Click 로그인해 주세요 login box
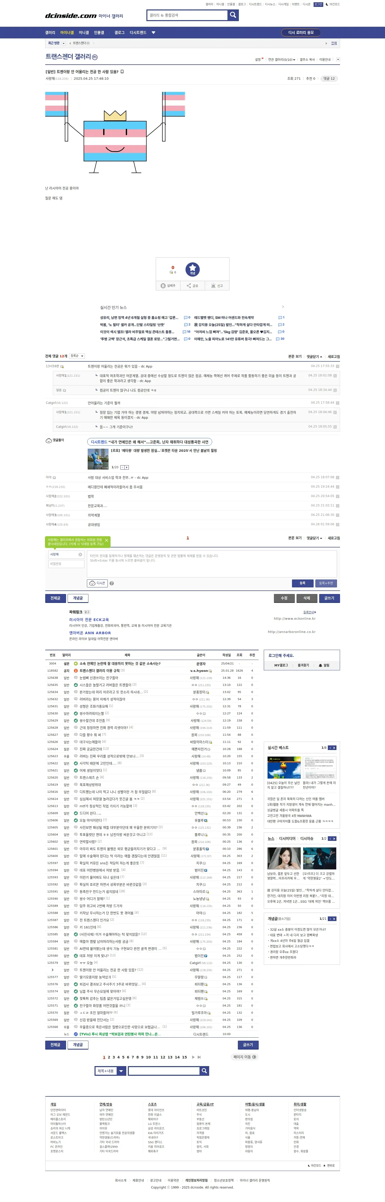This screenshot has width=385, height=1202. (281, 655)
